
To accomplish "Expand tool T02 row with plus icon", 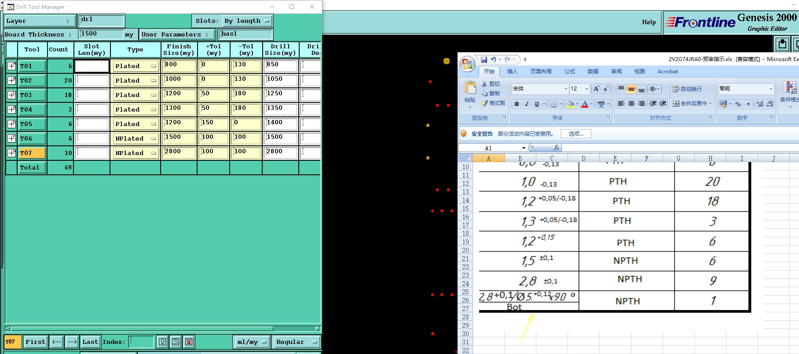I will click(12, 80).
